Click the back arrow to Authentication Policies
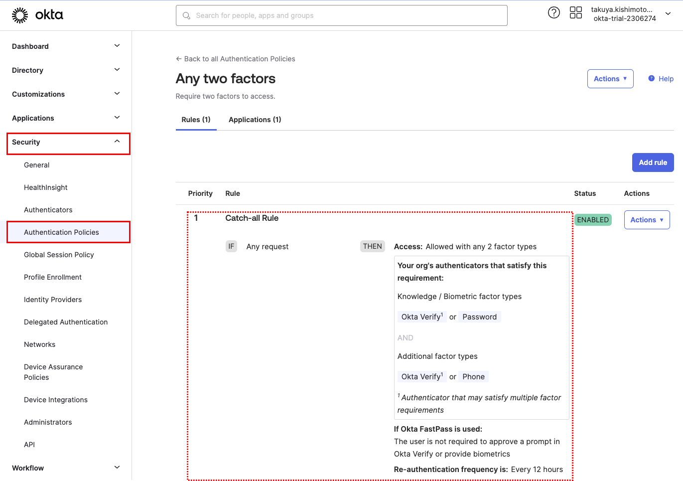 [x=179, y=59]
